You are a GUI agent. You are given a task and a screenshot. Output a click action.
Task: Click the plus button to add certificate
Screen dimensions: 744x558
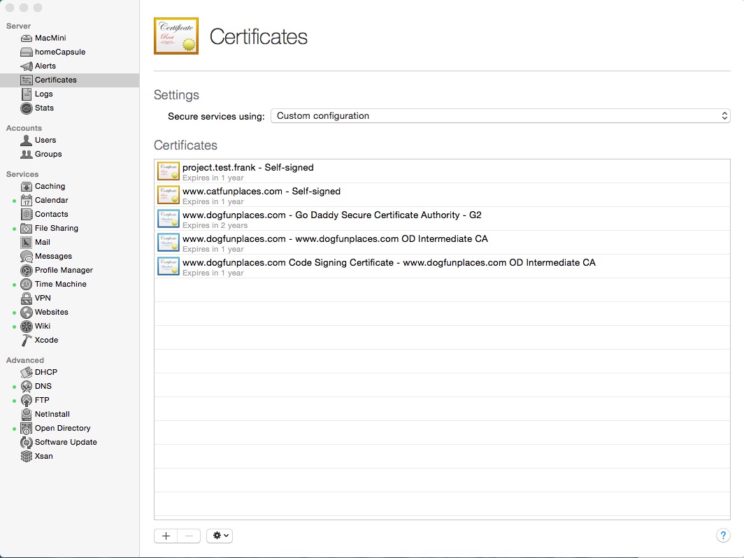(166, 536)
